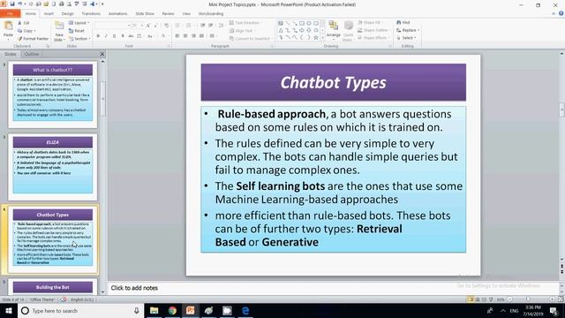The height and width of the screenshot is (318, 565).
Task: Cut the selection with the Cut icon
Action: tap(24, 23)
